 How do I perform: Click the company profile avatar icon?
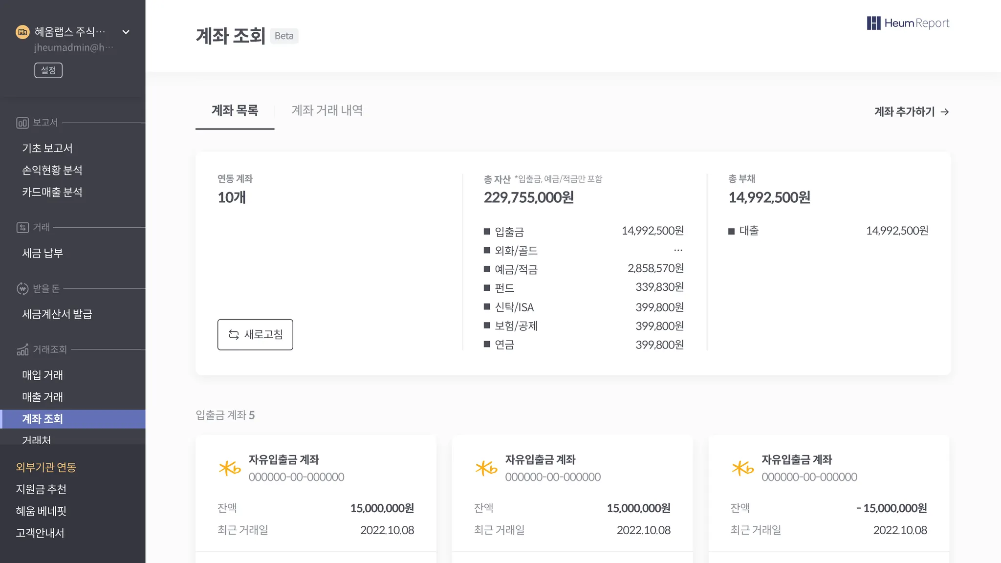tap(22, 32)
